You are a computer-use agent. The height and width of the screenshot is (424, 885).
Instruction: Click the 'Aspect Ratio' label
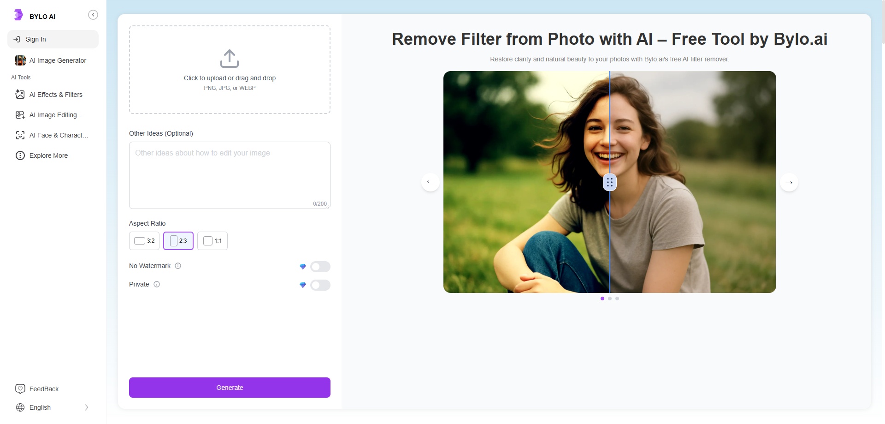point(147,223)
